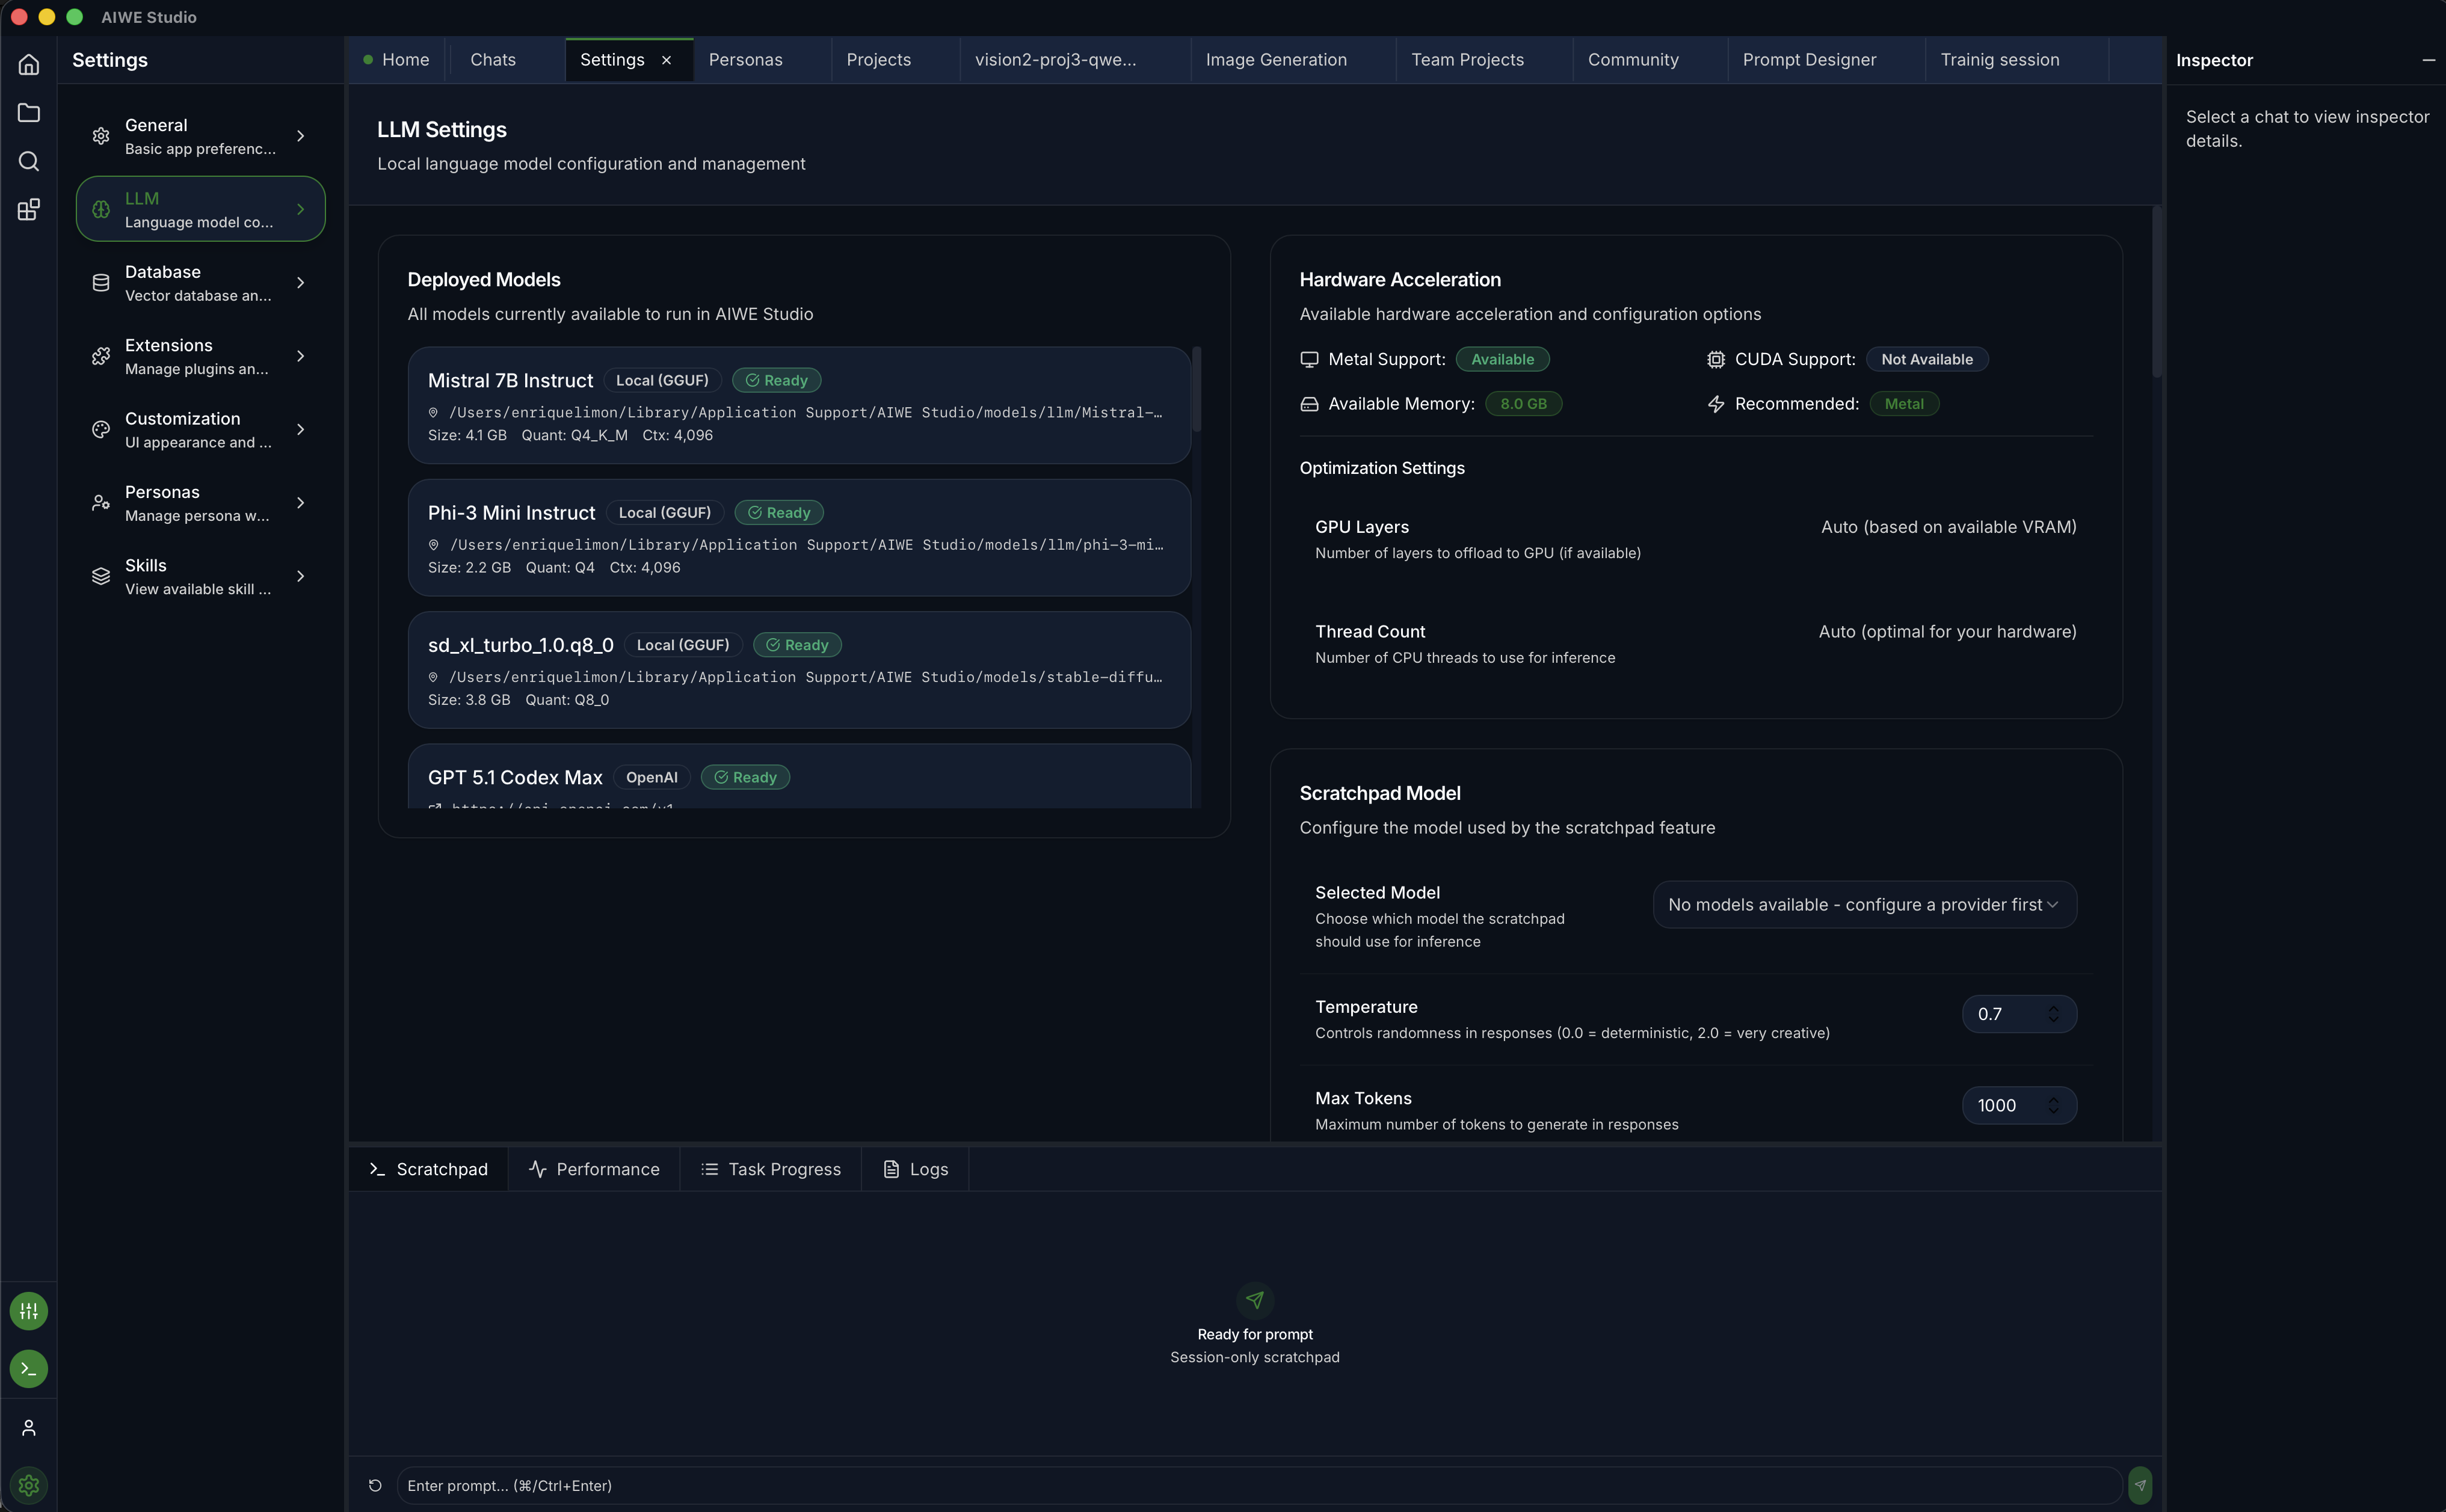2446x1512 pixels.
Task: Open the search icon in left rail
Action: tap(29, 161)
